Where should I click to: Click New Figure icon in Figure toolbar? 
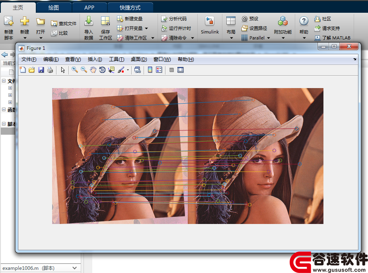[x=23, y=70]
